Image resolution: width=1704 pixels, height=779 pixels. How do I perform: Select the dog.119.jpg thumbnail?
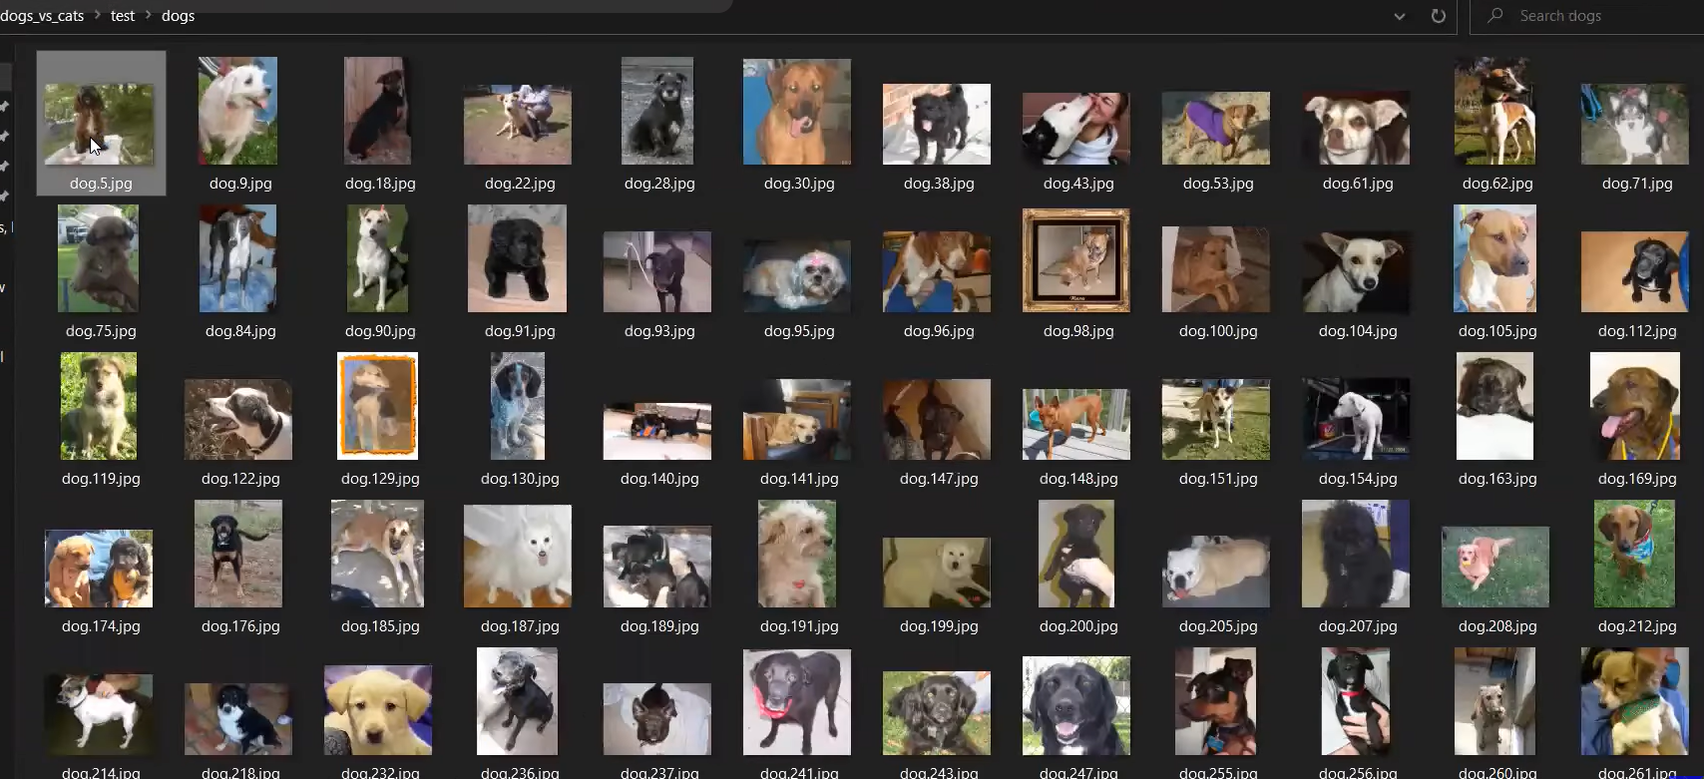99,406
